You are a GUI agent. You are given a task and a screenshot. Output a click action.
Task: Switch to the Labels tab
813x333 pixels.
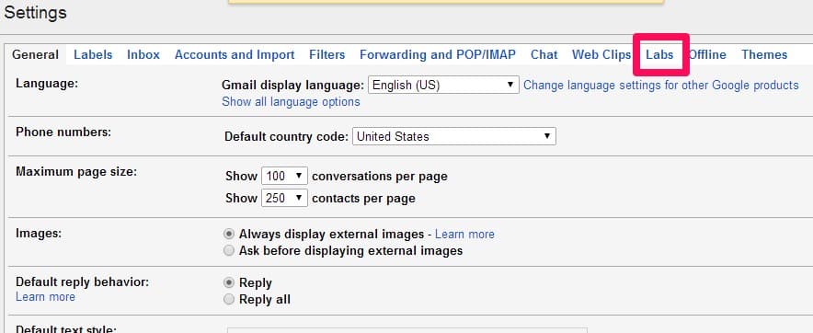coord(93,54)
